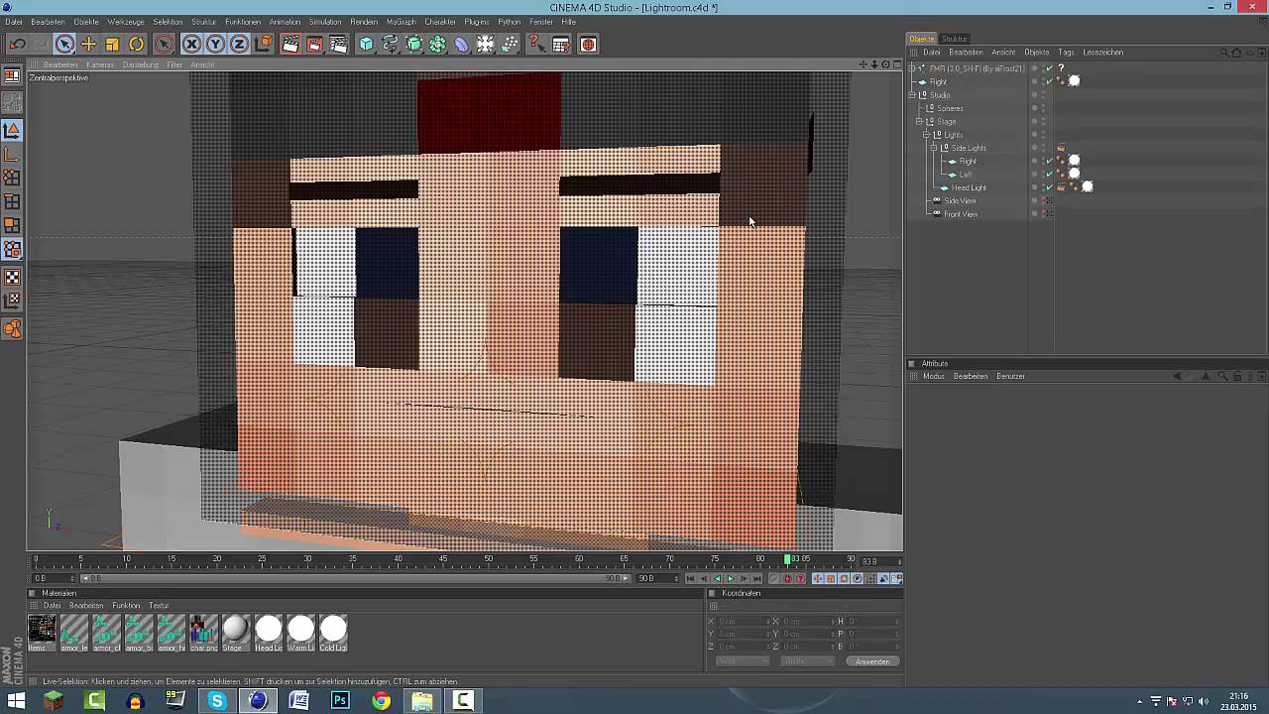Open the Benutzer menu in Attribute panel
The width and height of the screenshot is (1269, 714).
click(1010, 377)
